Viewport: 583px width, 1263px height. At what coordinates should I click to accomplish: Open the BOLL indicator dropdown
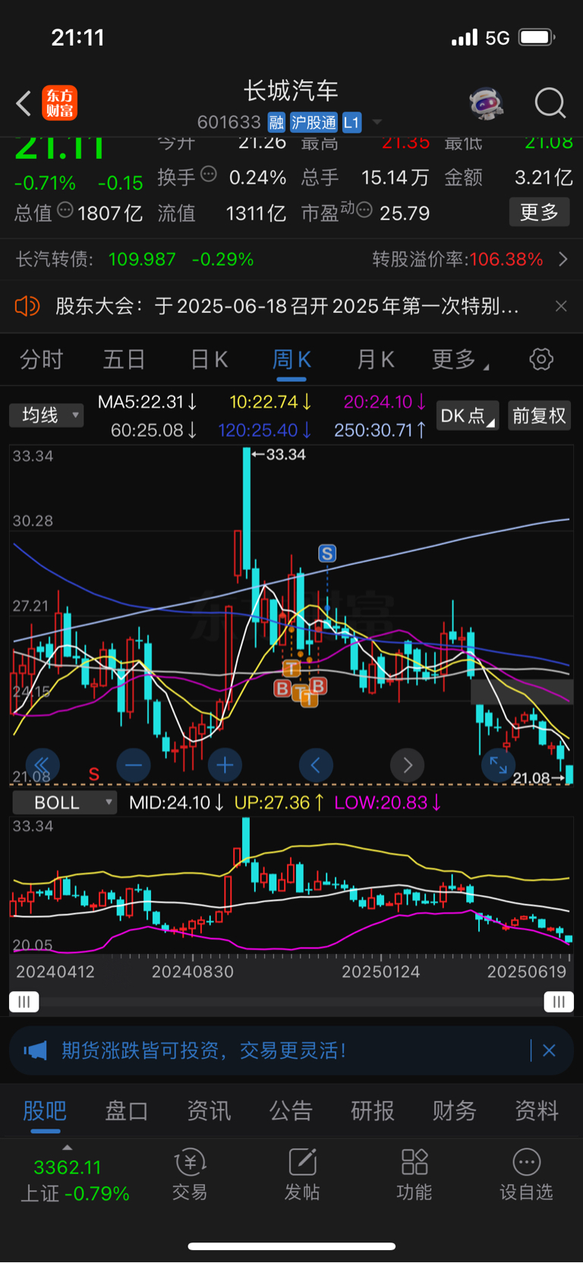pos(64,803)
